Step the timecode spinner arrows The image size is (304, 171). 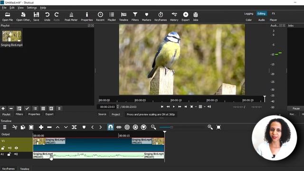coord(117,106)
